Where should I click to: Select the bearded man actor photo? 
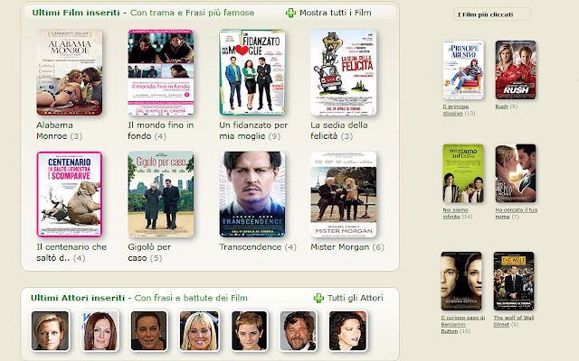(x=298, y=330)
